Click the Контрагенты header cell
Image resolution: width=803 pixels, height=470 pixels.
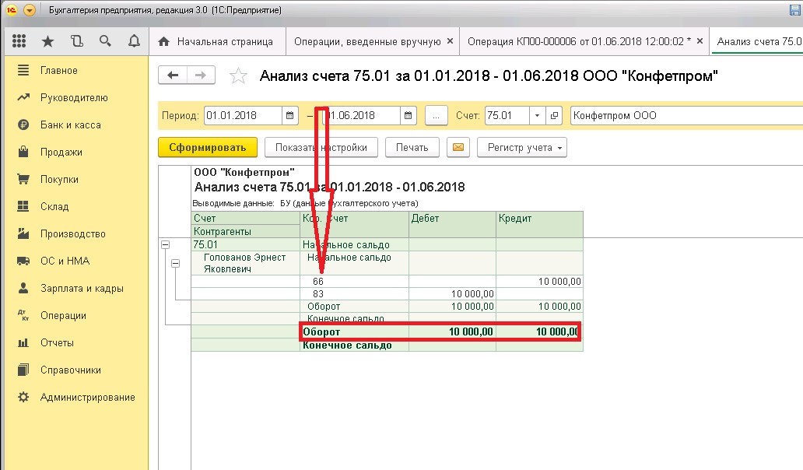[245, 231]
